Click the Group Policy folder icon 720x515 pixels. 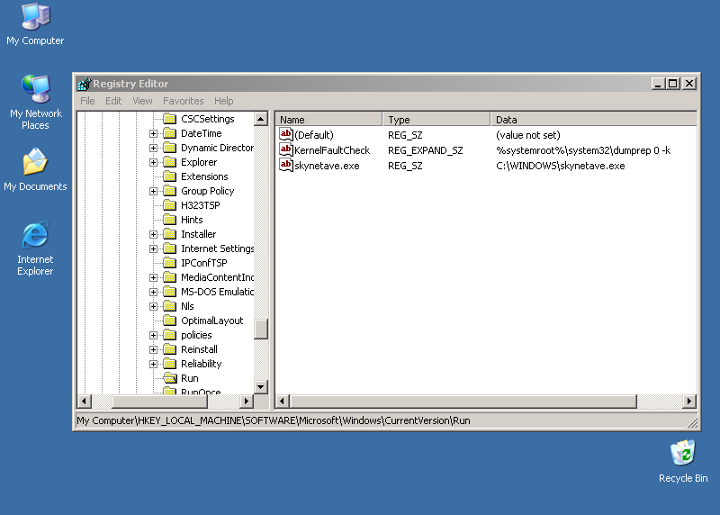(x=170, y=191)
